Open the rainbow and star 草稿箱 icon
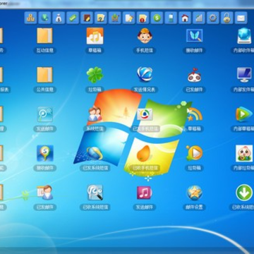Image resolution: width=254 pixels, height=254 pixels. (x=195, y=114)
